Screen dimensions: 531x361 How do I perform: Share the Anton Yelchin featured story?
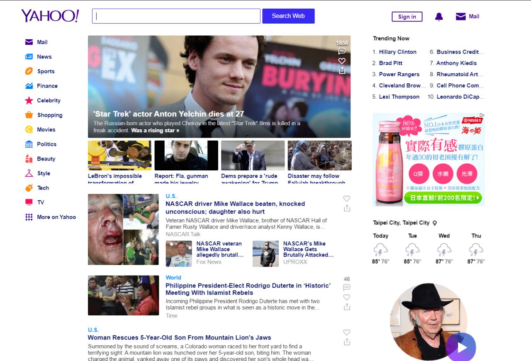(x=342, y=70)
